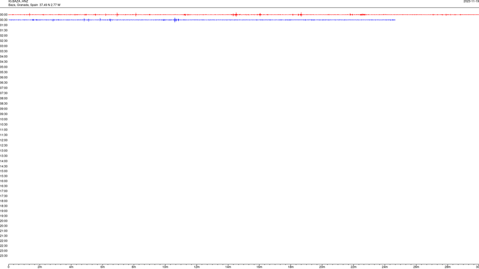Select the 06:00 time row label
This screenshot has height=269, width=479.
click(x=3, y=78)
